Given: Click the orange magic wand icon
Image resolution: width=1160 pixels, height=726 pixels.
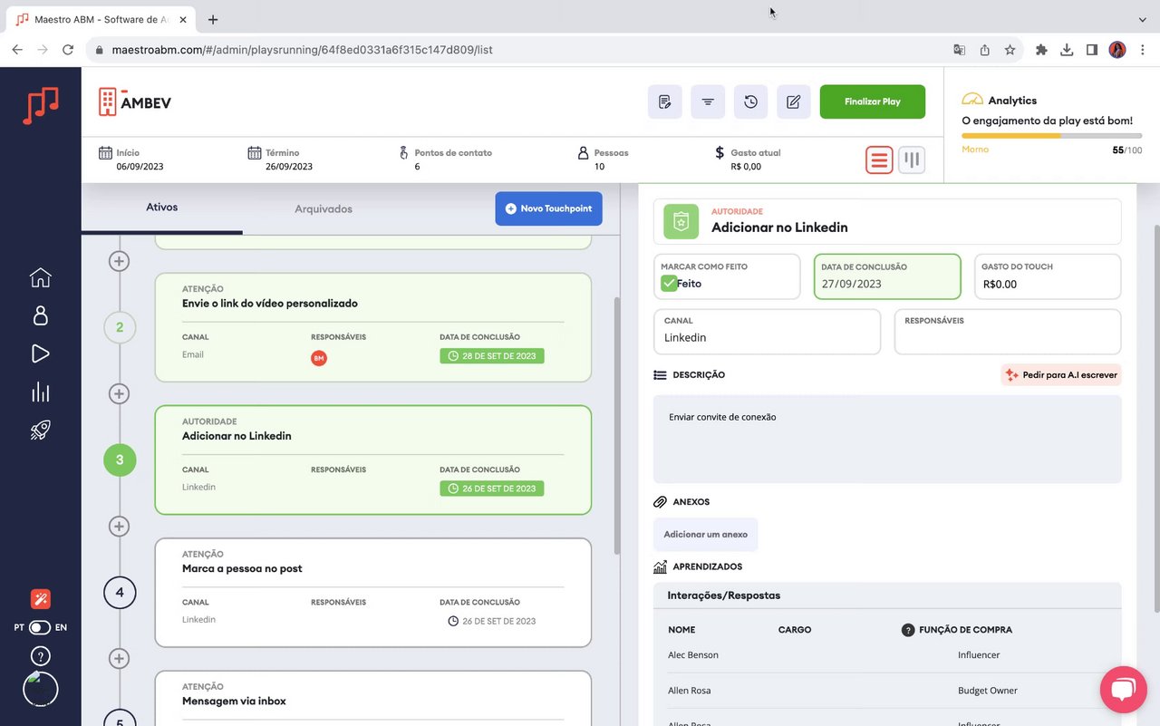Looking at the screenshot, I should click(40, 599).
